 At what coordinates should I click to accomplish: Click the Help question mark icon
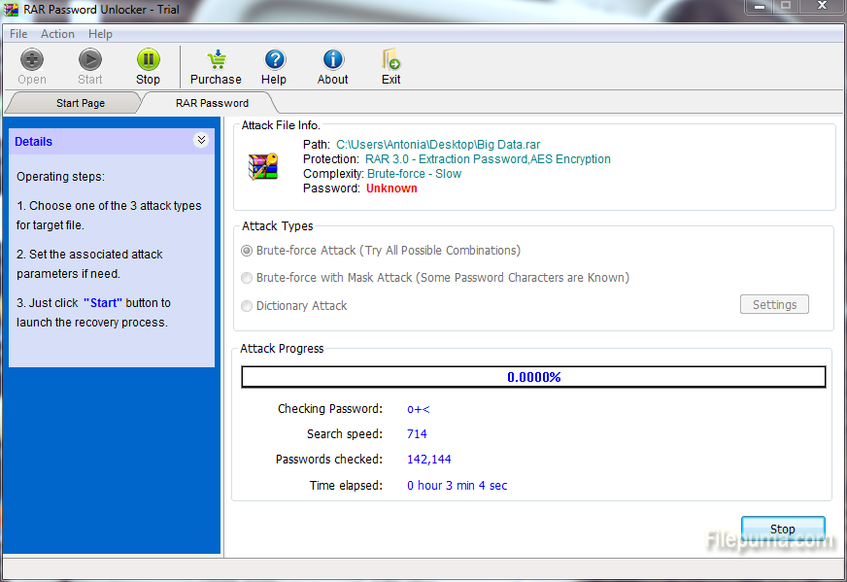click(x=274, y=60)
